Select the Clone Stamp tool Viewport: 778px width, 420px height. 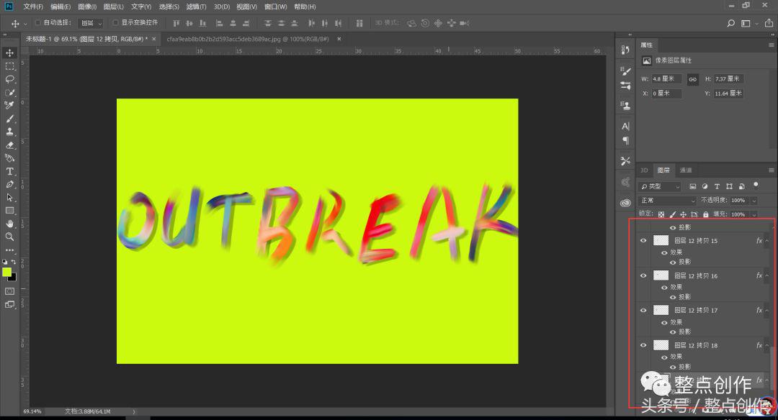9,132
